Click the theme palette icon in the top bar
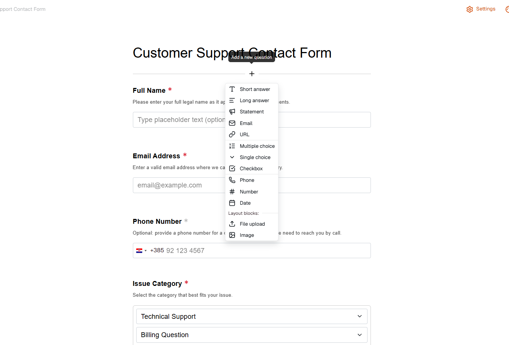509x345 pixels. (507, 9)
